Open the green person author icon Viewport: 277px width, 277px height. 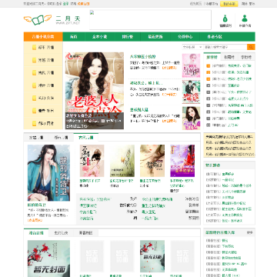(x=245, y=18)
